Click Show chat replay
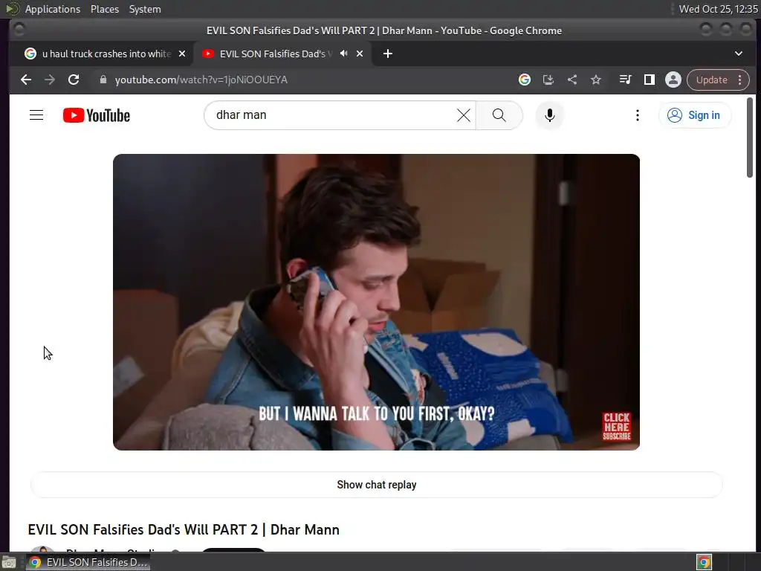Image resolution: width=761 pixels, height=571 pixels. [377, 485]
